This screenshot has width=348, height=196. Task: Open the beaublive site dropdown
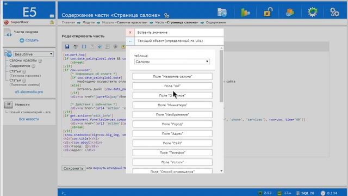pos(34,54)
